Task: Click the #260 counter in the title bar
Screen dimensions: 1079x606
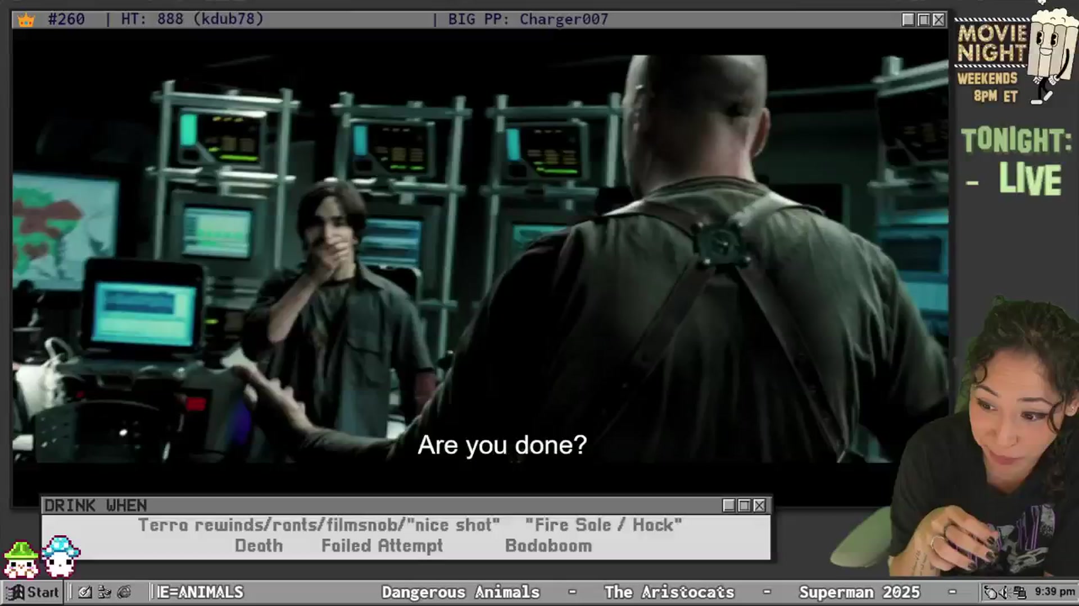Action: tap(66, 19)
